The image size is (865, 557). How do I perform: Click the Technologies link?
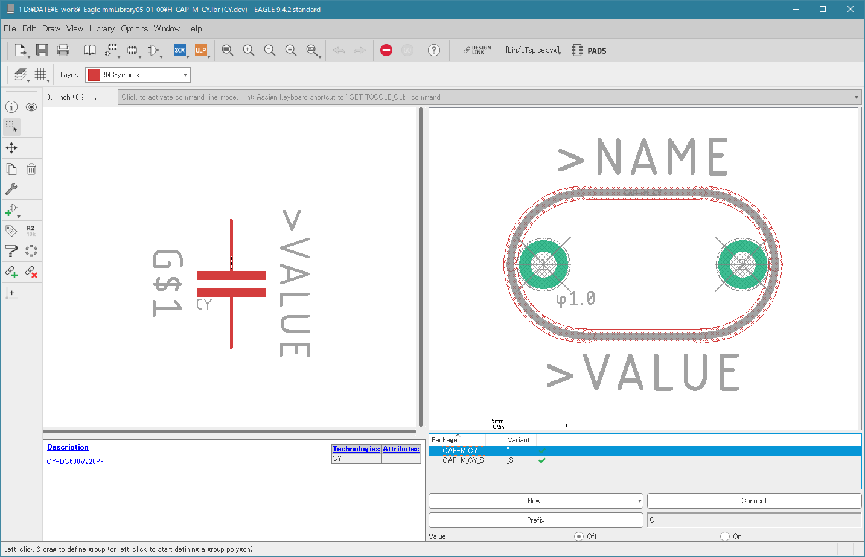tap(356, 449)
